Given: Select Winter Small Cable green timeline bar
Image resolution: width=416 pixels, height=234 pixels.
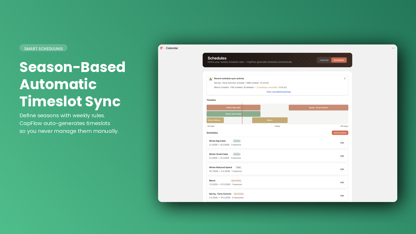Looking at the screenshot, I should tap(233, 114).
